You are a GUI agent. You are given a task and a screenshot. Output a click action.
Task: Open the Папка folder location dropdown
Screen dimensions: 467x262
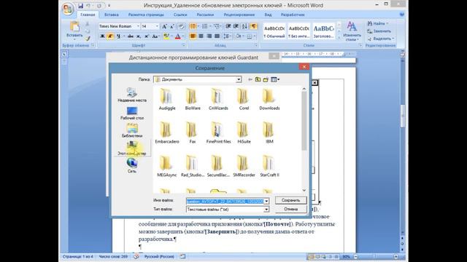(239, 79)
